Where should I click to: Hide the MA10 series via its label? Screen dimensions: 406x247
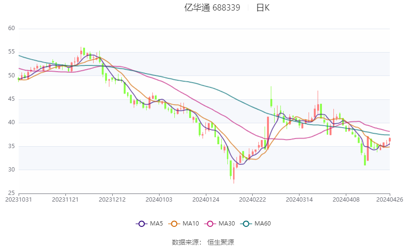(x=191, y=224)
